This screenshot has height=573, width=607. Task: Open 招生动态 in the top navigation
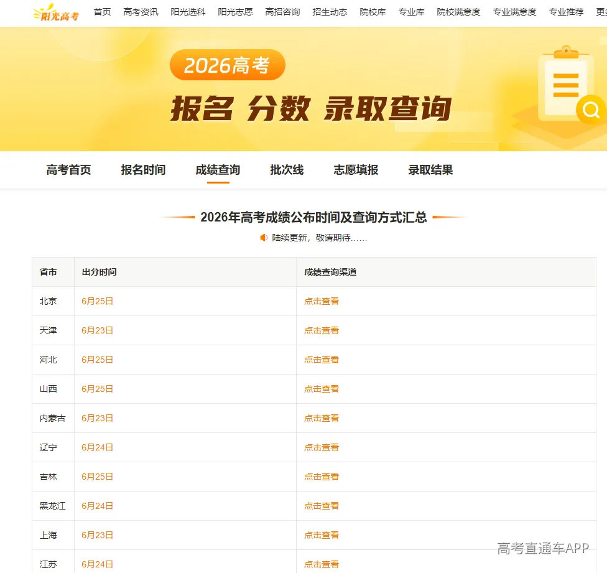(330, 12)
